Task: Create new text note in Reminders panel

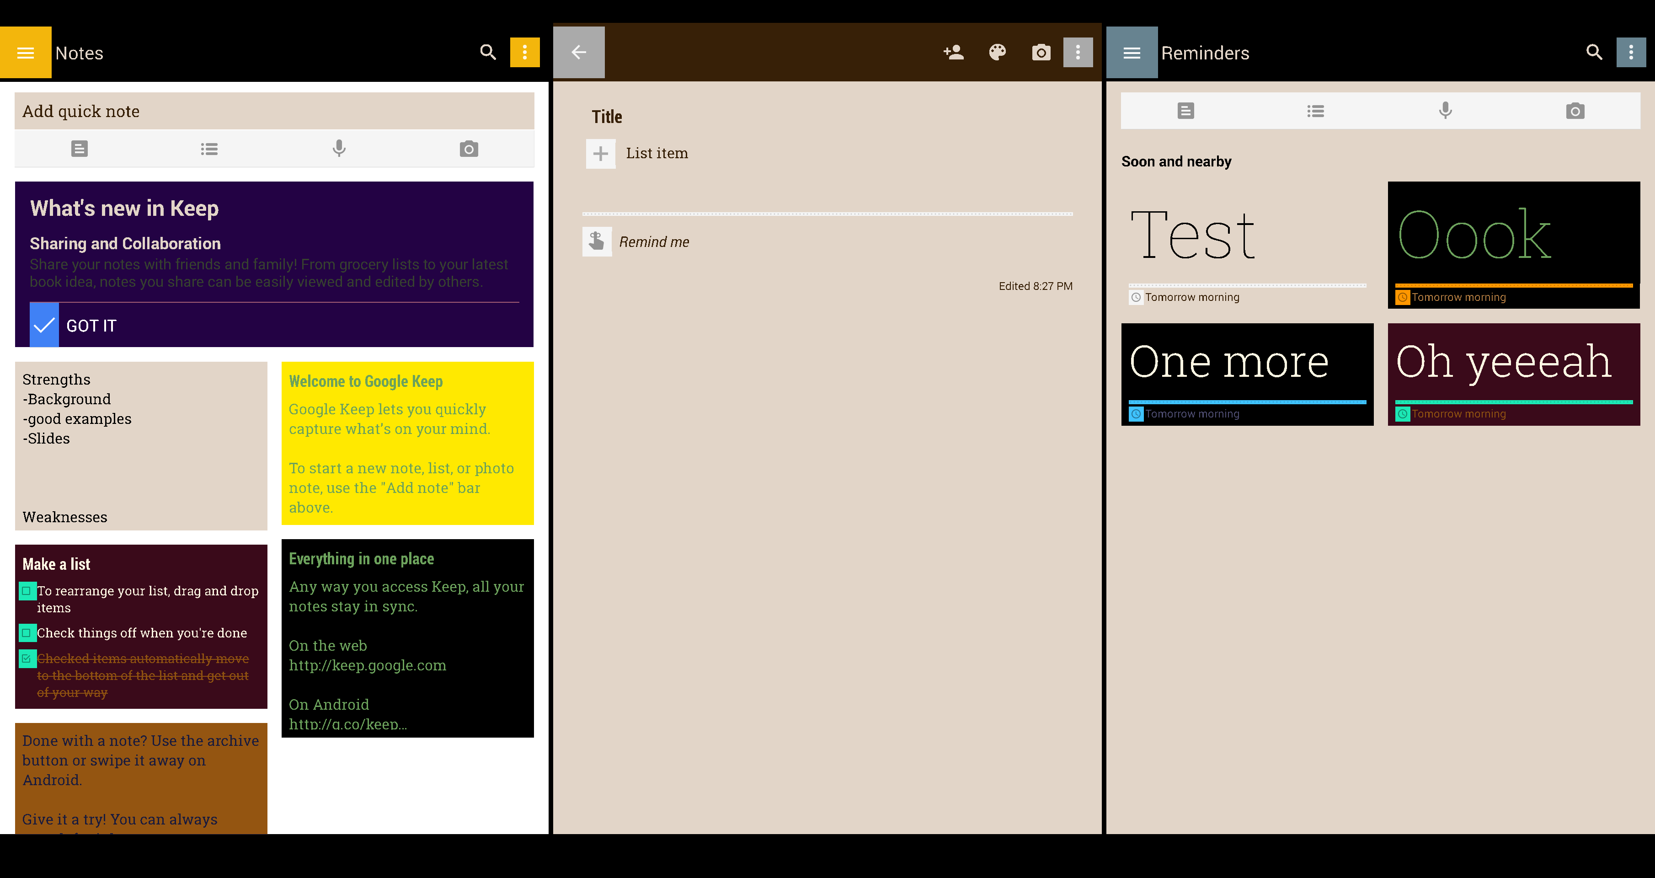Action: [x=1186, y=111]
